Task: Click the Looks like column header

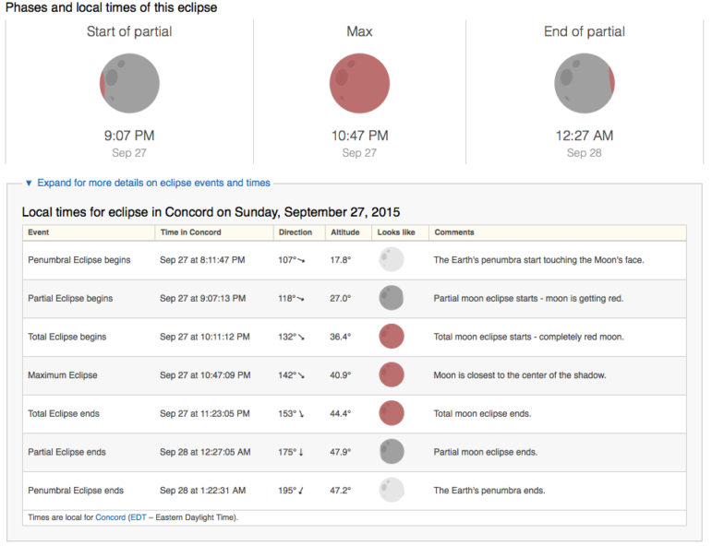Action: pyautogui.click(x=396, y=232)
